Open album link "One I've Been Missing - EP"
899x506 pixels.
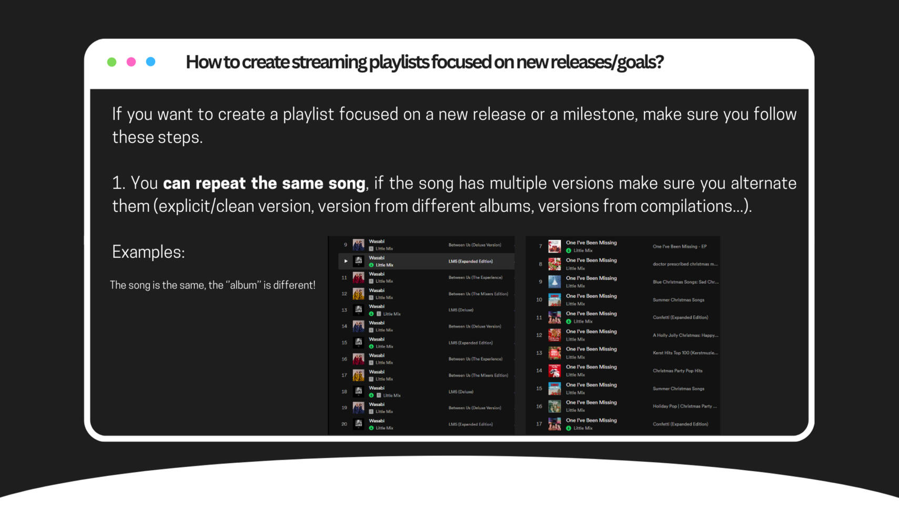(x=679, y=246)
